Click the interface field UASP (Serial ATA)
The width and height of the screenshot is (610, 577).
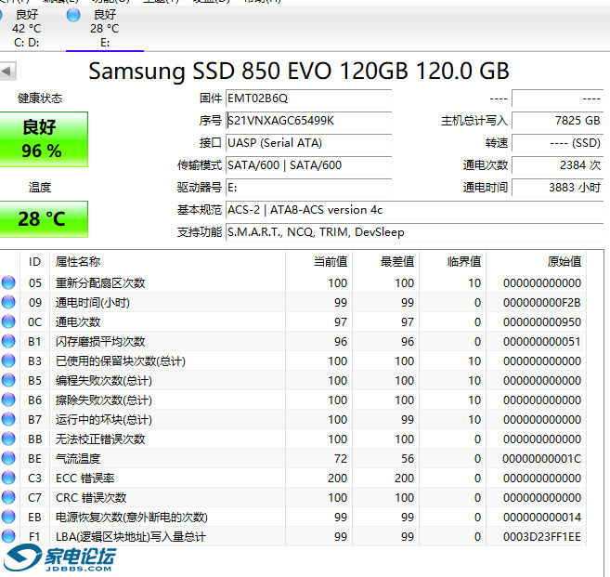click(308, 143)
